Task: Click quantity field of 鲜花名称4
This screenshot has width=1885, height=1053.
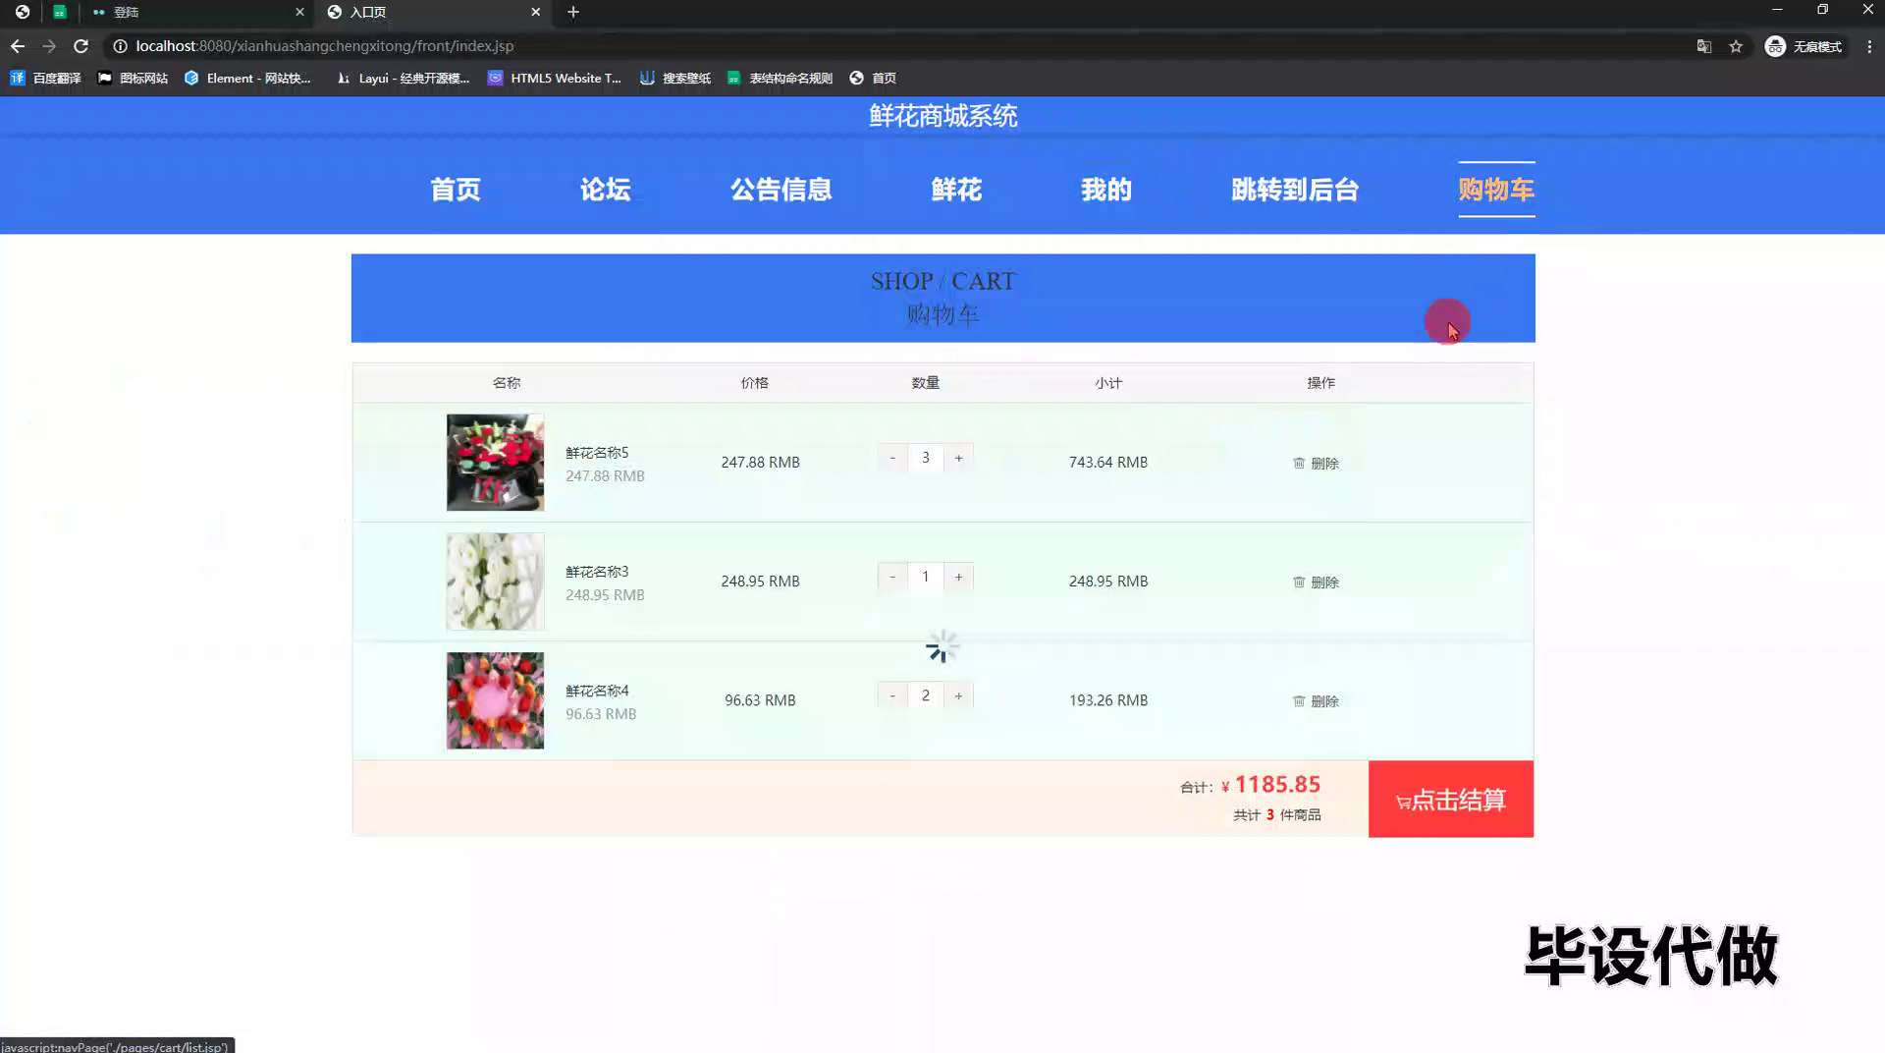Action: (x=925, y=695)
